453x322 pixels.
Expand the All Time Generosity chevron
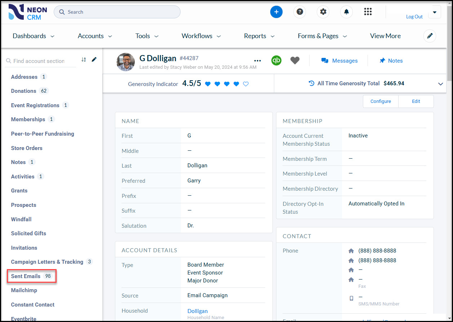(440, 84)
